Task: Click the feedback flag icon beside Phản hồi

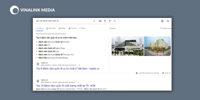Action: [163, 73]
